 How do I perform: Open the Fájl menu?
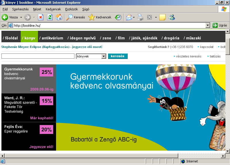click(x=5, y=9)
